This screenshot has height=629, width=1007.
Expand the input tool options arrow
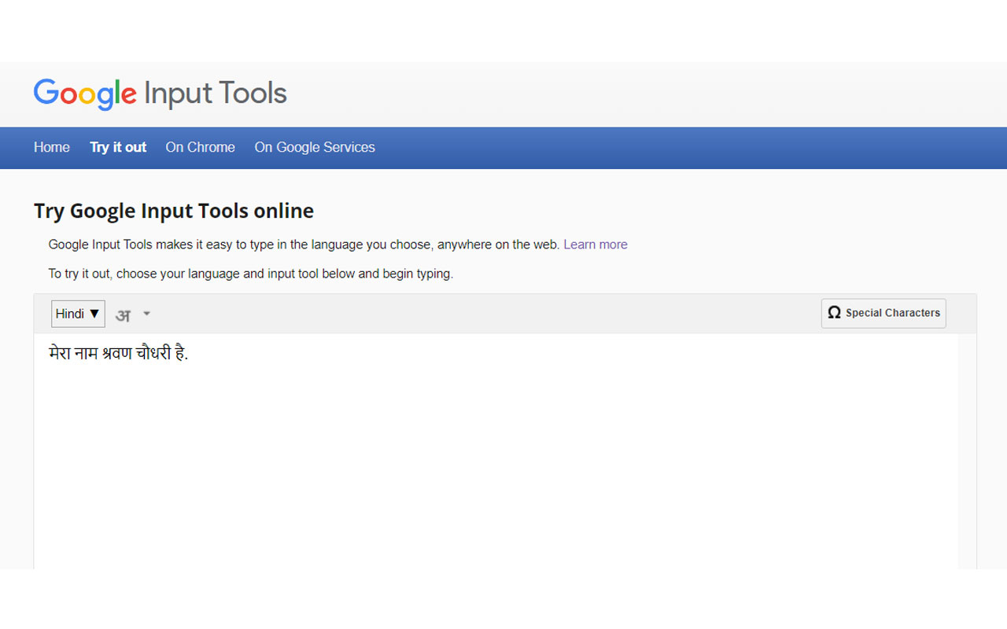[146, 314]
